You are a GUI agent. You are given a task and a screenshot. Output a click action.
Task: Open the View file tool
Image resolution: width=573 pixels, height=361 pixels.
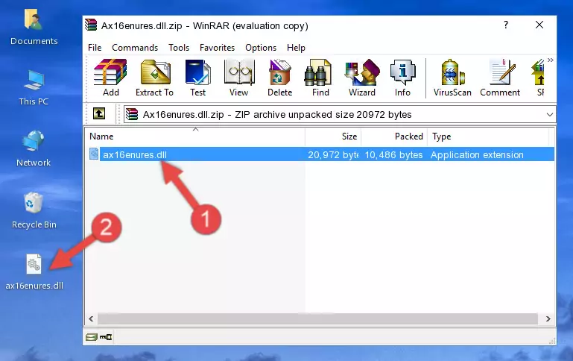pyautogui.click(x=239, y=78)
